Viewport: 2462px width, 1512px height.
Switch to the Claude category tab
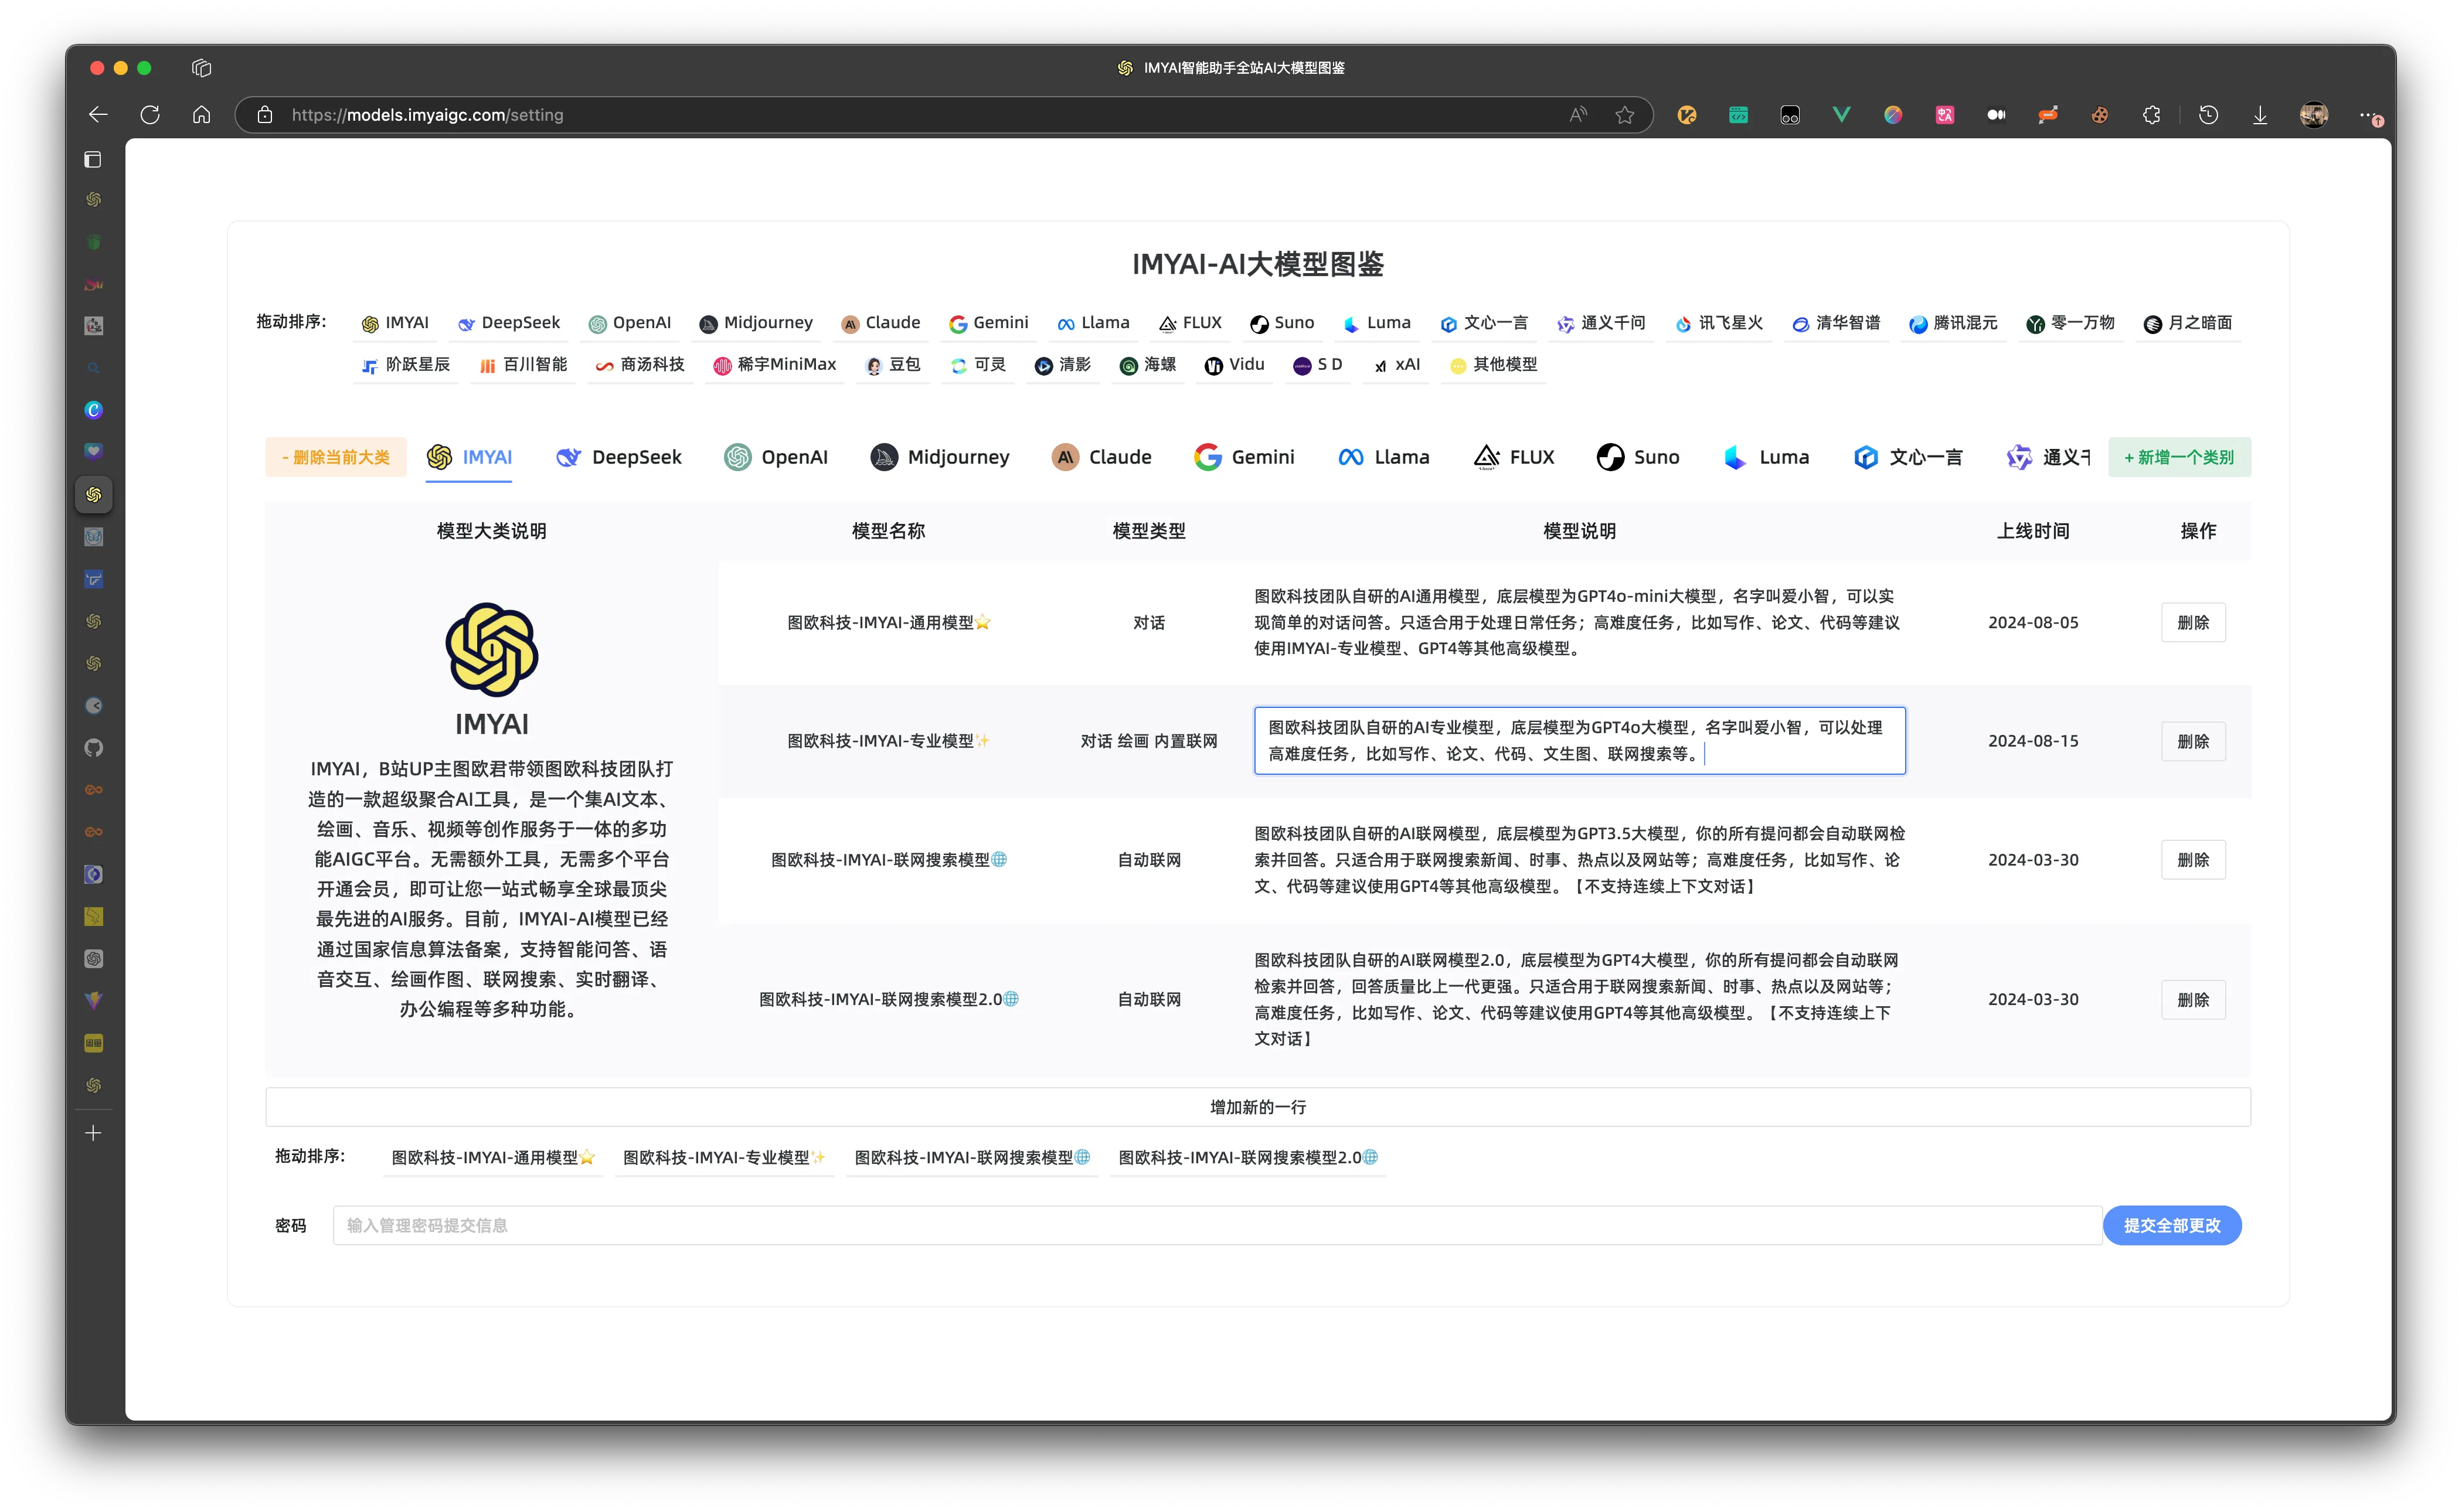[x=1101, y=457]
